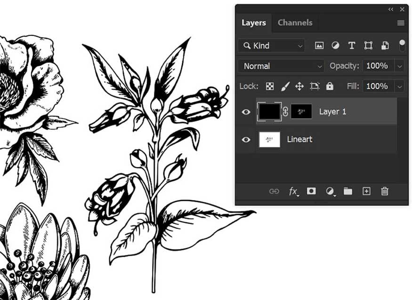Close the Layers panel

402,9
